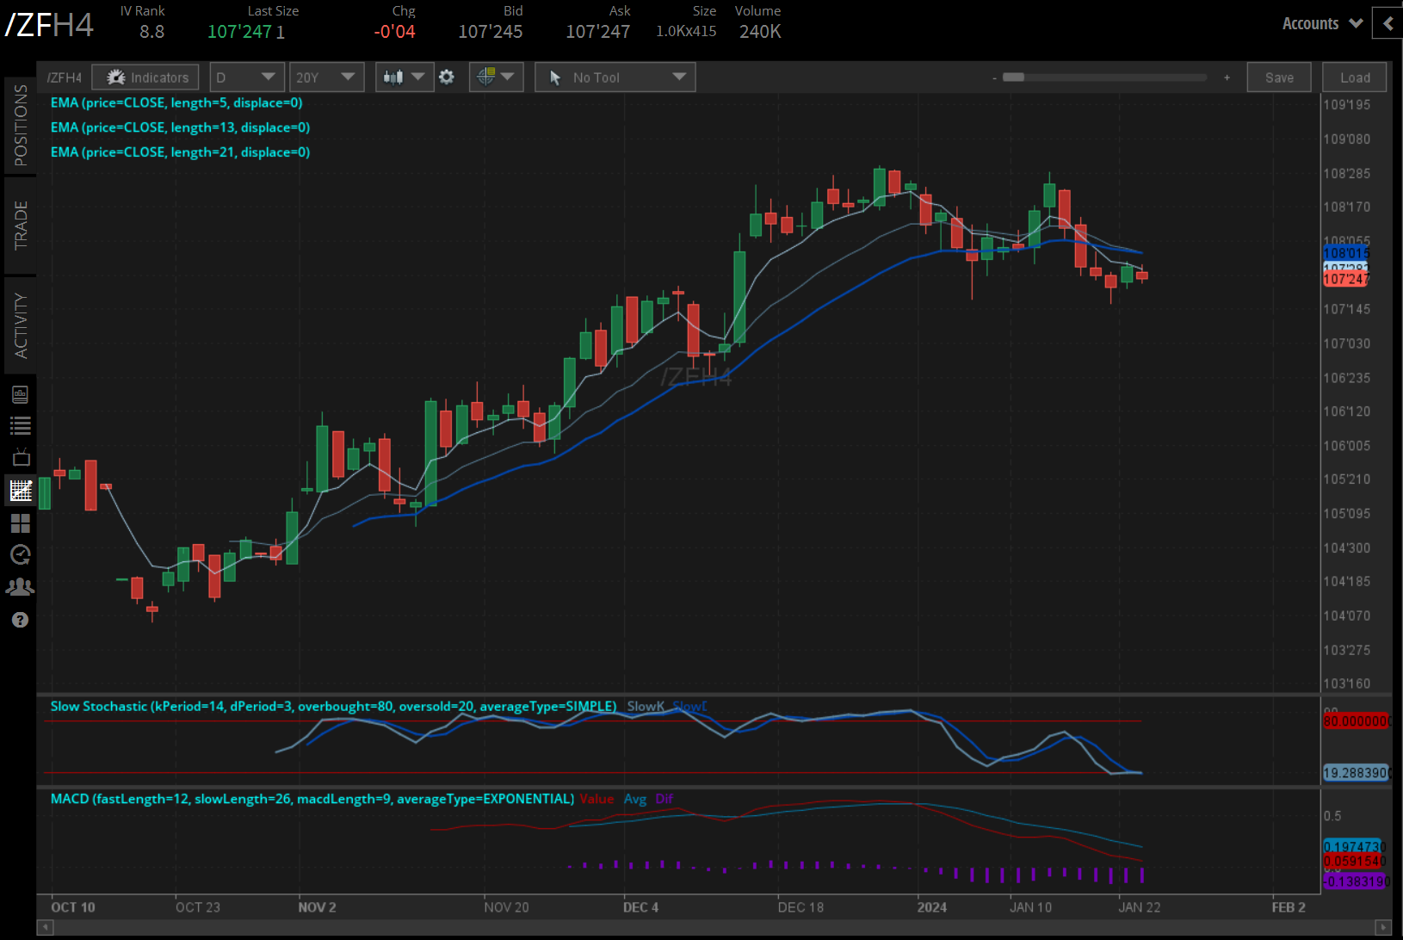Save the current chart layout
Viewport: 1403px width, 940px height.
point(1278,77)
